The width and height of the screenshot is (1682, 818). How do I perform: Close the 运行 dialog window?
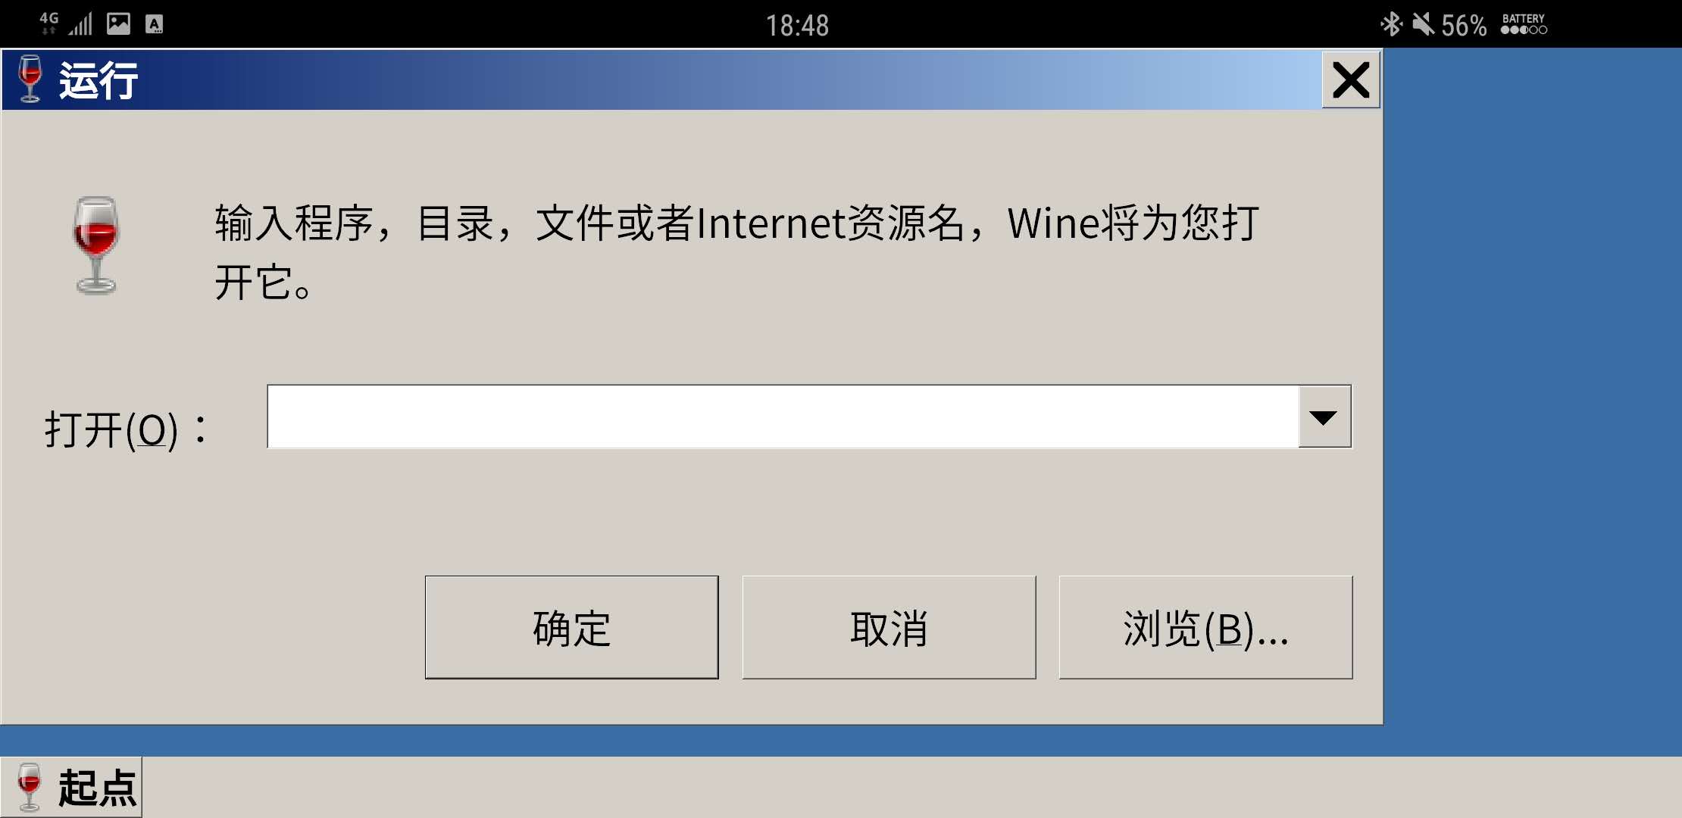pyautogui.click(x=1351, y=80)
